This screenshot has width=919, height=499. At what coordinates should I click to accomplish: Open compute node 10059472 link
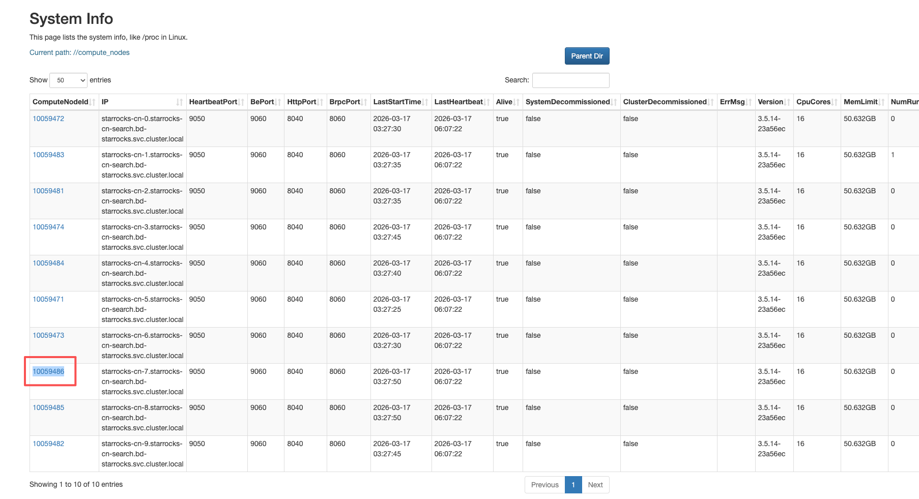coord(48,119)
